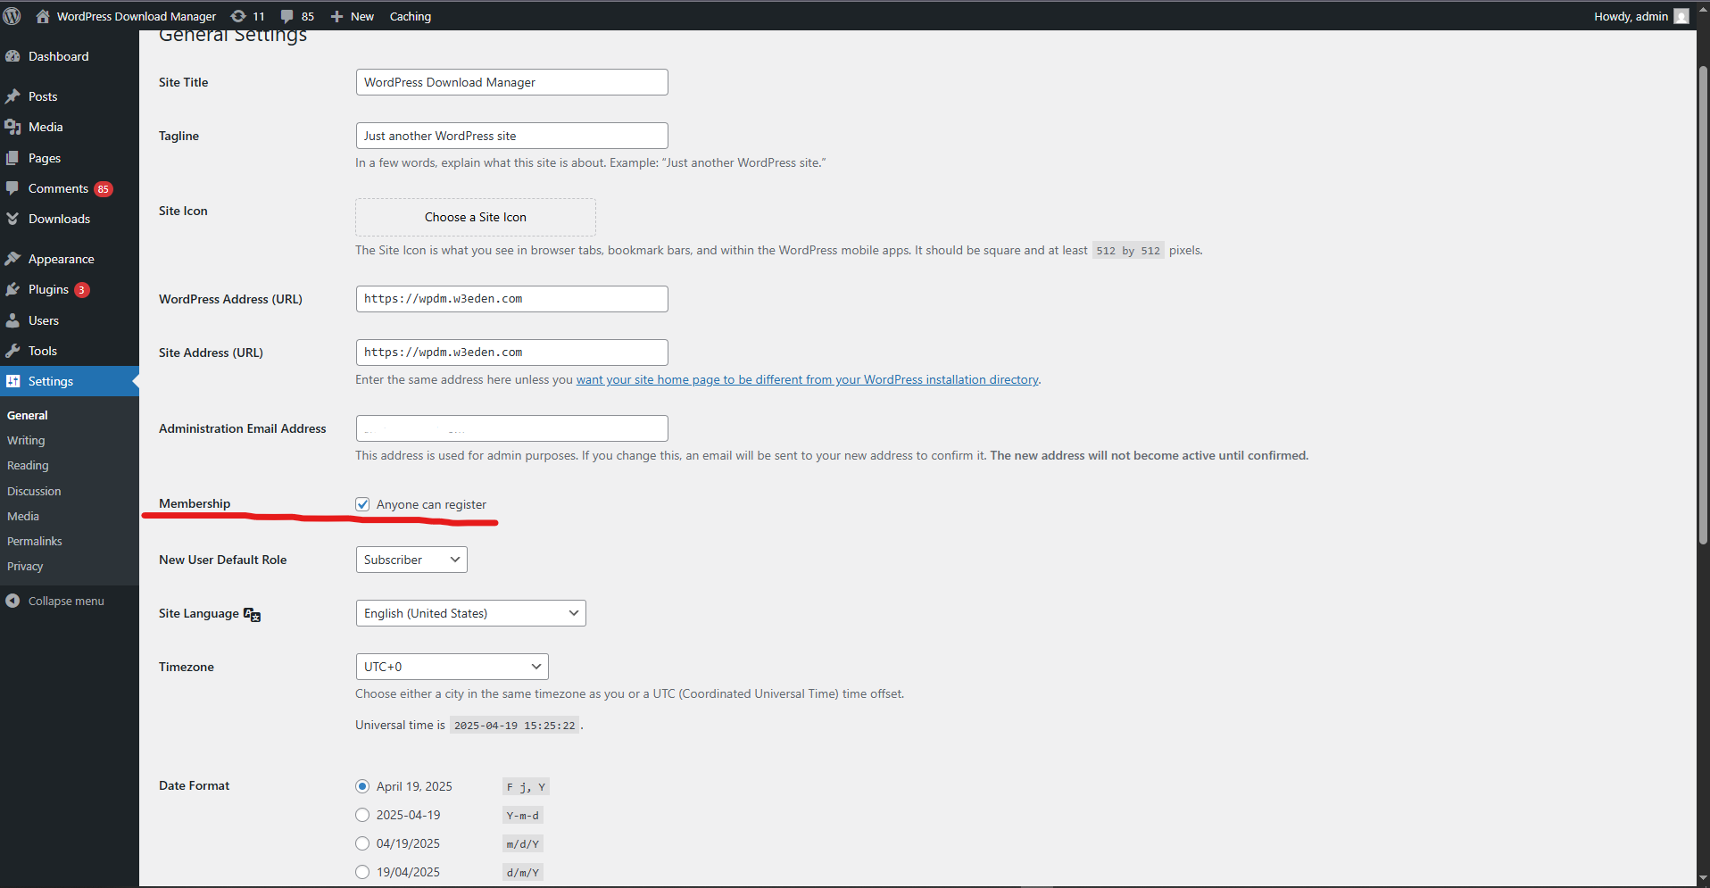Screen dimensions: 1710x888
Task: Follow the different home page directory link
Action: click(808, 379)
